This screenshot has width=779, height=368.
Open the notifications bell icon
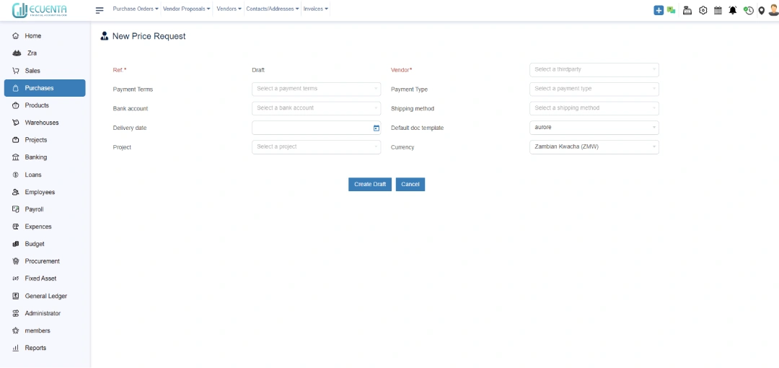coord(733,10)
